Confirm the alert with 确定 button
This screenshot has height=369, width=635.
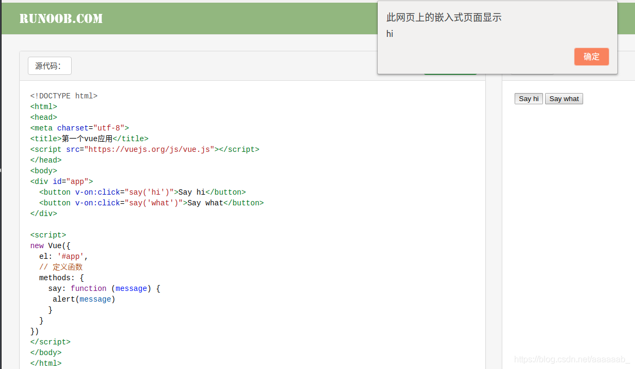click(591, 57)
